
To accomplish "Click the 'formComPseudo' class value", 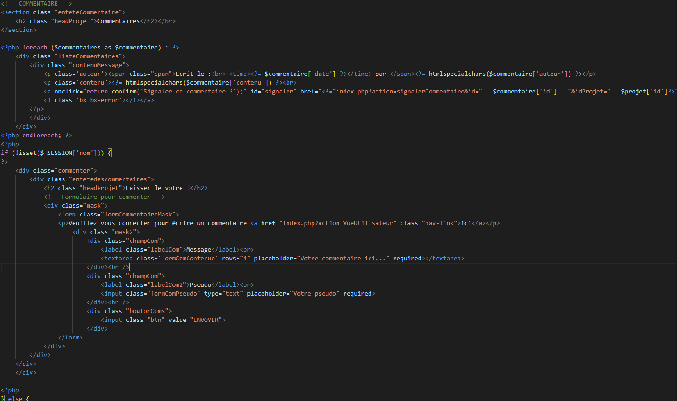I will tap(174, 294).
